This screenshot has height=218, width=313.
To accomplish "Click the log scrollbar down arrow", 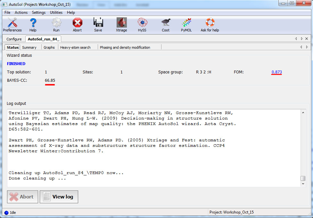I will tap(303, 184).
